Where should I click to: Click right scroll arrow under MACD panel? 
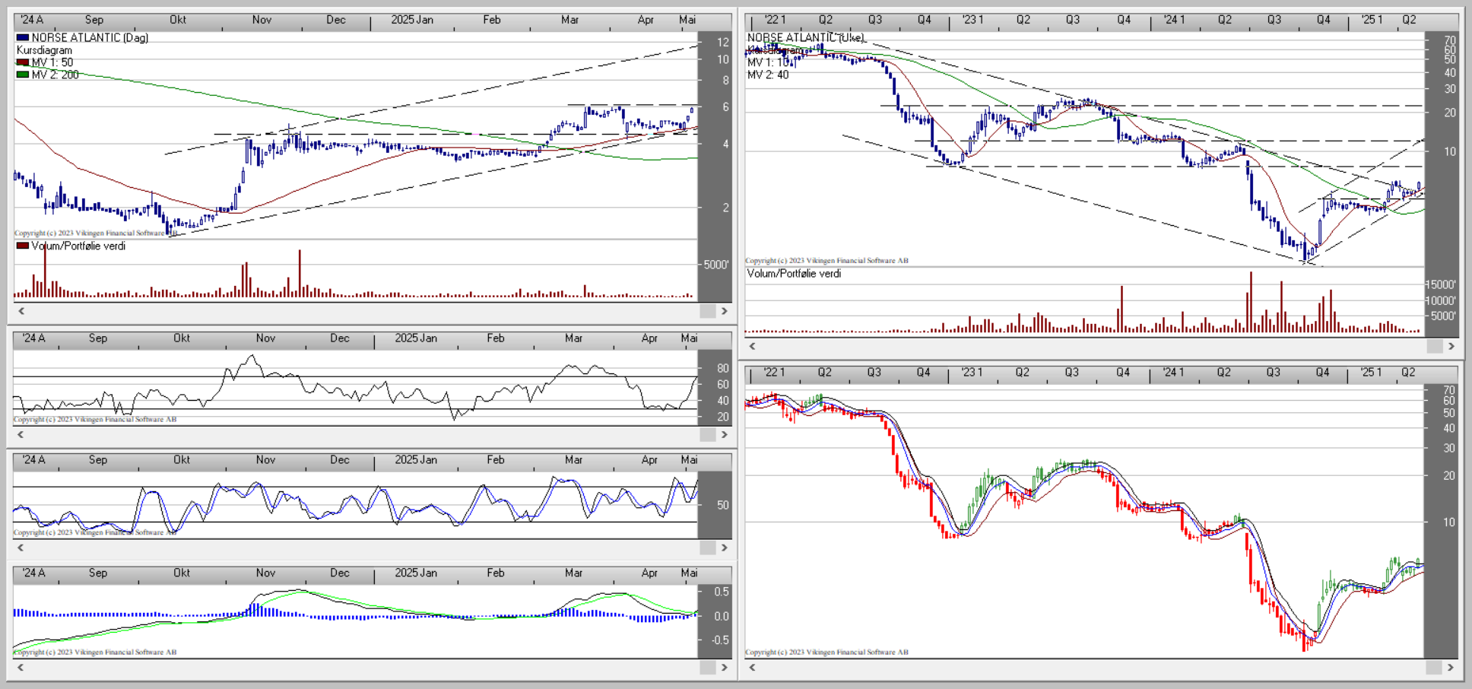tap(724, 667)
